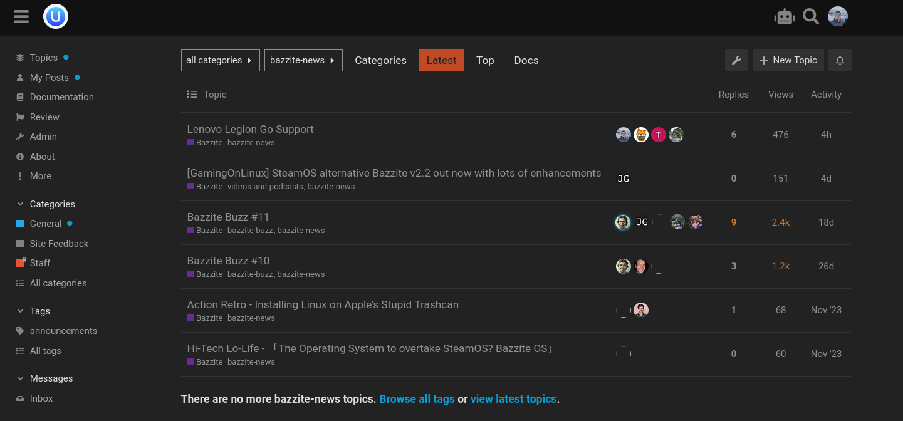Click bazzite-buzz tag under Bazzite Buzz #11
903x421 pixels.
tap(250, 231)
